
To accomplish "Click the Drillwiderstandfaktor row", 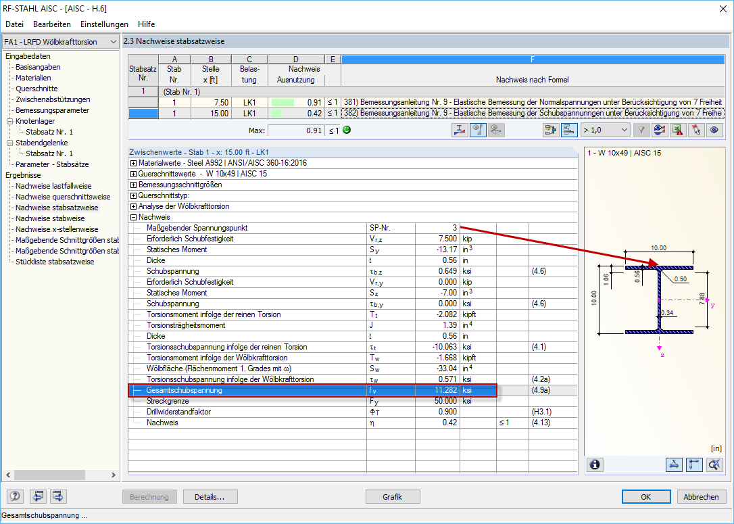I will coord(353,412).
